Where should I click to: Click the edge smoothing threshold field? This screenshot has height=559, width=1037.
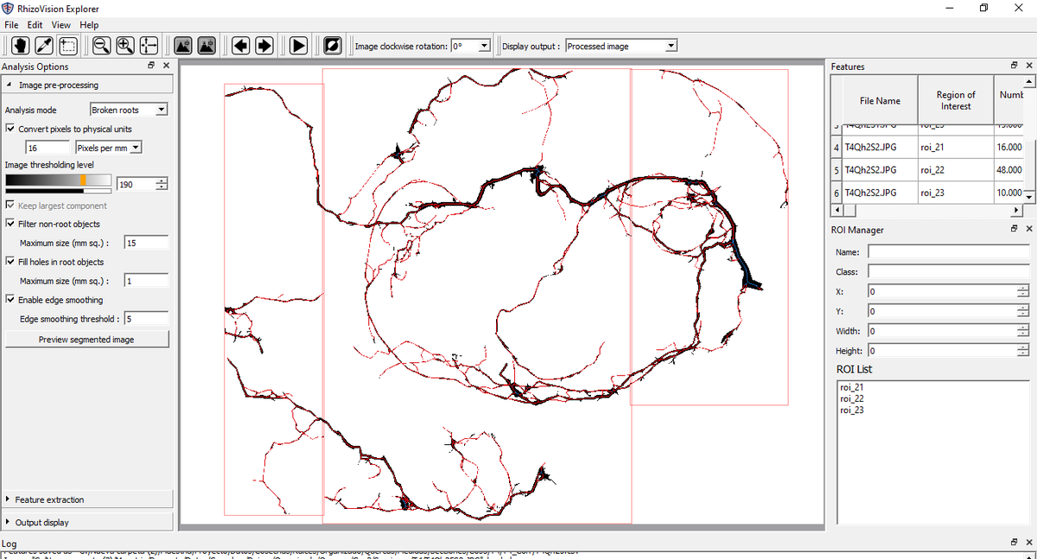pos(146,319)
